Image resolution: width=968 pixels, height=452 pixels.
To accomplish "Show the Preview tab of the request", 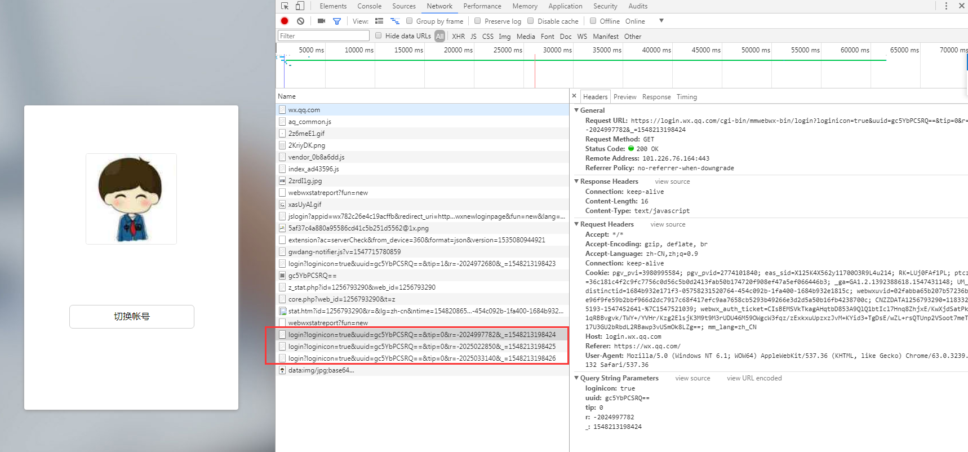I will (625, 97).
